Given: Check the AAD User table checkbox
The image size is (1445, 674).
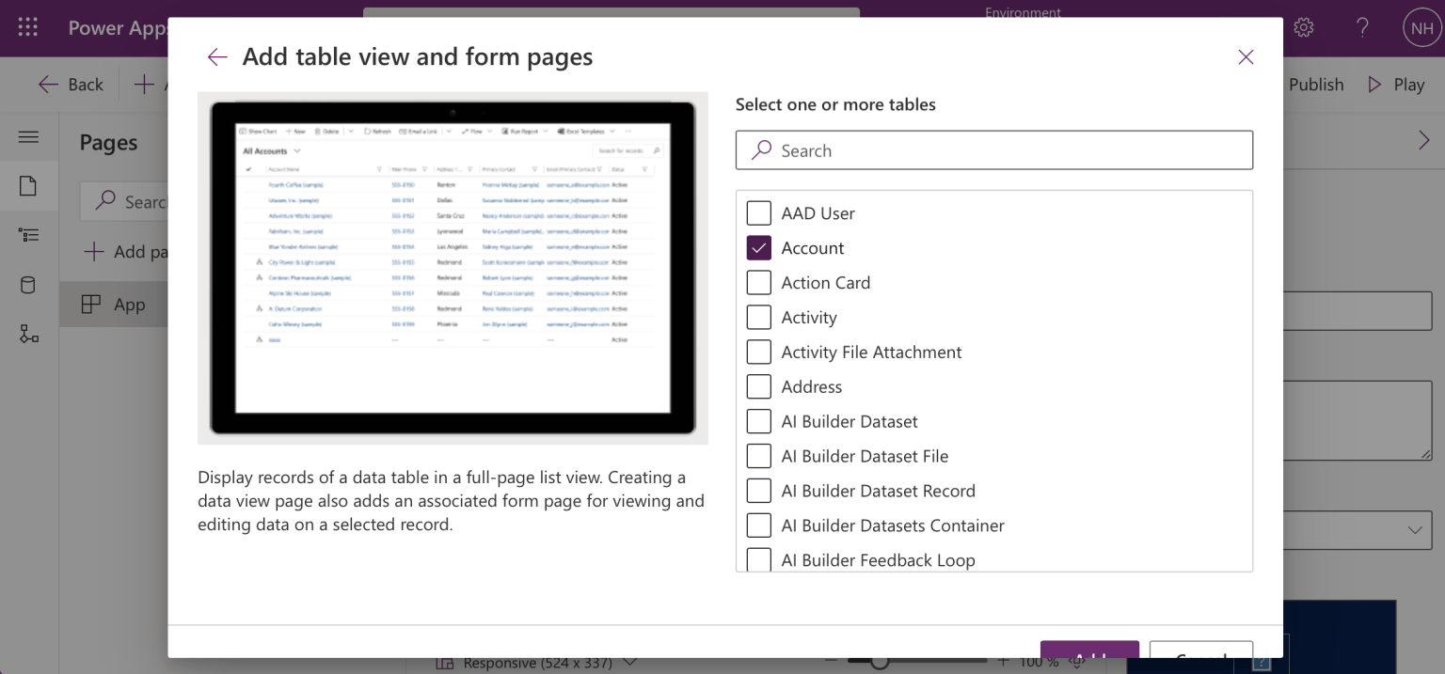Looking at the screenshot, I should click(758, 213).
